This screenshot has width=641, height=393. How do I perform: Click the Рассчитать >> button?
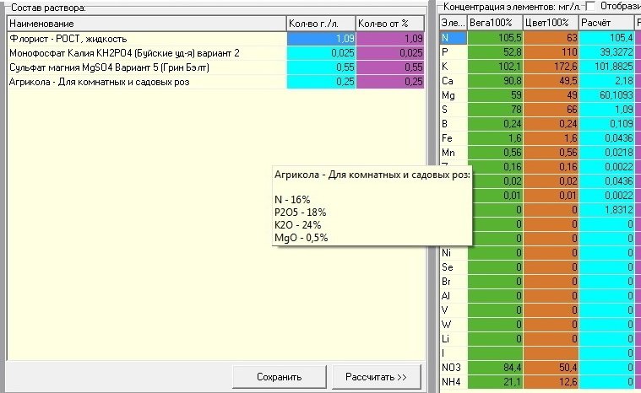(x=376, y=377)
